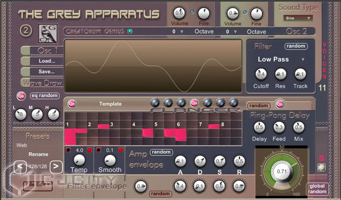Click the circled number 2 icon
Screen dimensions: 341x200
coord(26,30)
